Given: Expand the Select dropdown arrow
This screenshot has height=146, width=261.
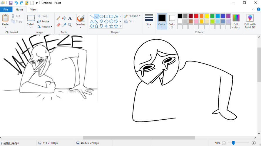Looking at the screenshot, I should coord(31,27).
